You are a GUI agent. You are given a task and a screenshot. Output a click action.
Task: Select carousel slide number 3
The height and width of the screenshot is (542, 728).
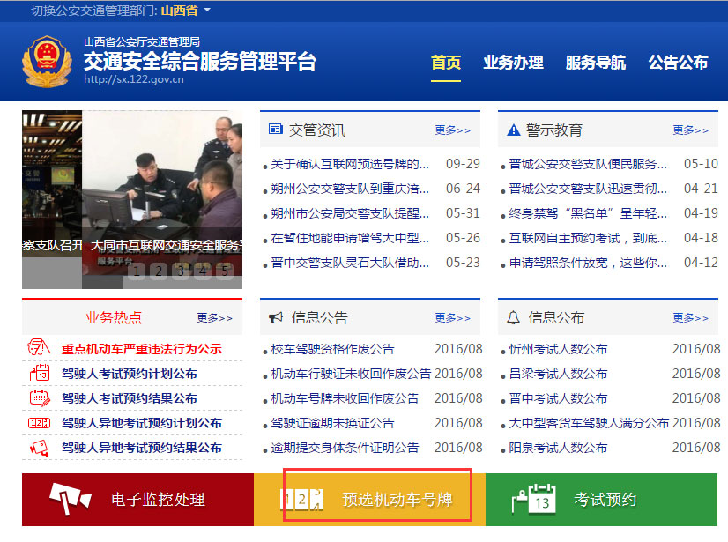pos(180,272)
